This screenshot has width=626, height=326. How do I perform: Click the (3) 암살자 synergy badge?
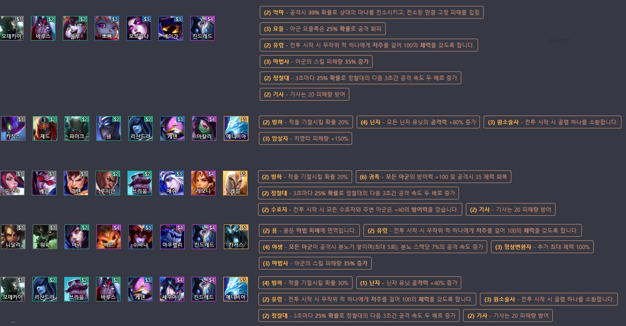pyautogui.click(x=305, y=138)
